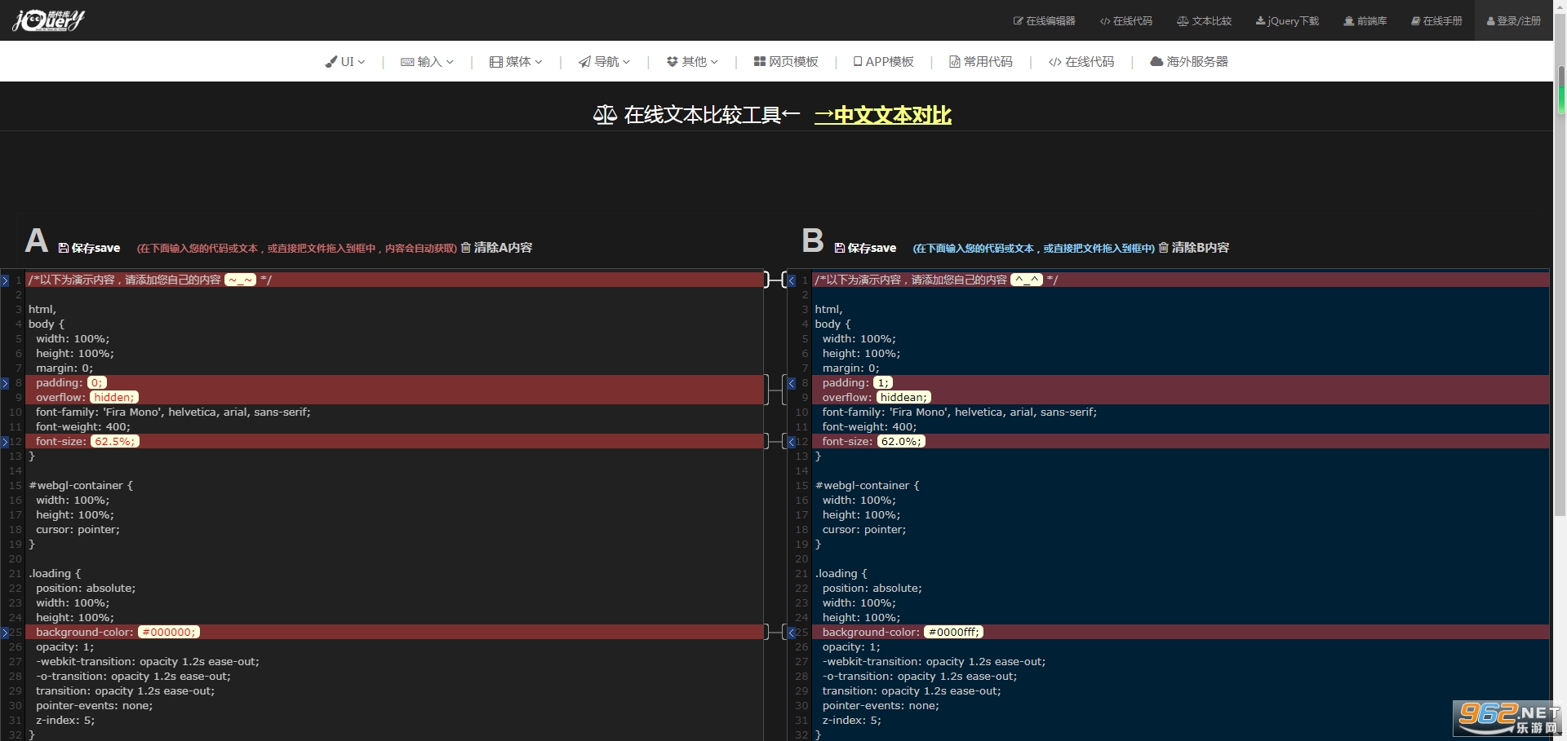Follow the 中文文本对比 link
Viewport: 1567px width, 741px height.
pos(883,115)
